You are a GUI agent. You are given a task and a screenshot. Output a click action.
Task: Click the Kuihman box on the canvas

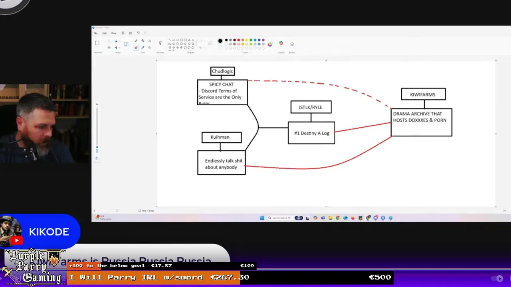tap(222, 137)
